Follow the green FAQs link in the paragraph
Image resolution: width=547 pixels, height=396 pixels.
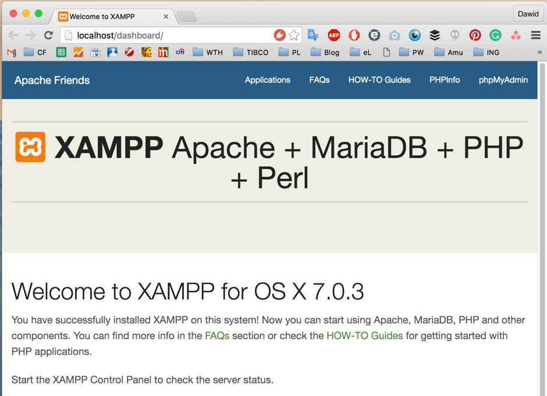pos(217,336)
